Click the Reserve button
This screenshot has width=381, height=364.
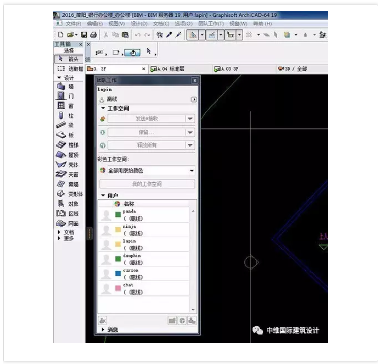point(147,132)
